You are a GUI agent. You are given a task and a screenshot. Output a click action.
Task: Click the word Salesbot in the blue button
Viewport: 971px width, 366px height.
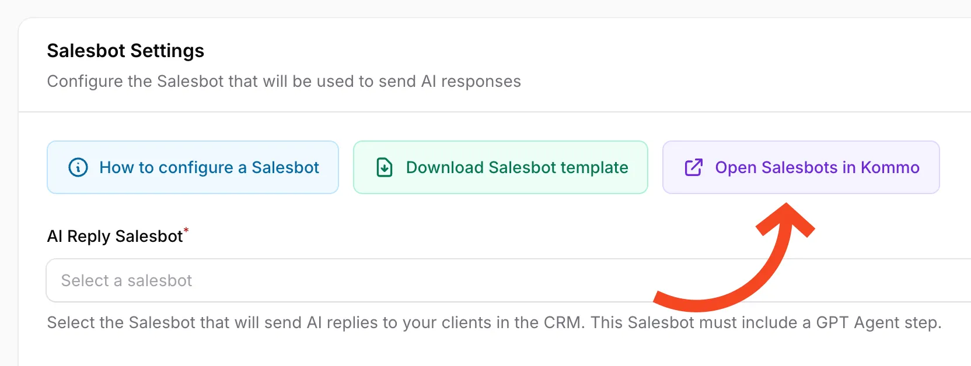[x=285, y=167]
